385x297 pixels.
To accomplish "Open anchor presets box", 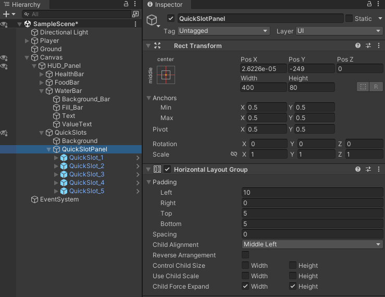I will pyautogui.click(x=166, y=75).
